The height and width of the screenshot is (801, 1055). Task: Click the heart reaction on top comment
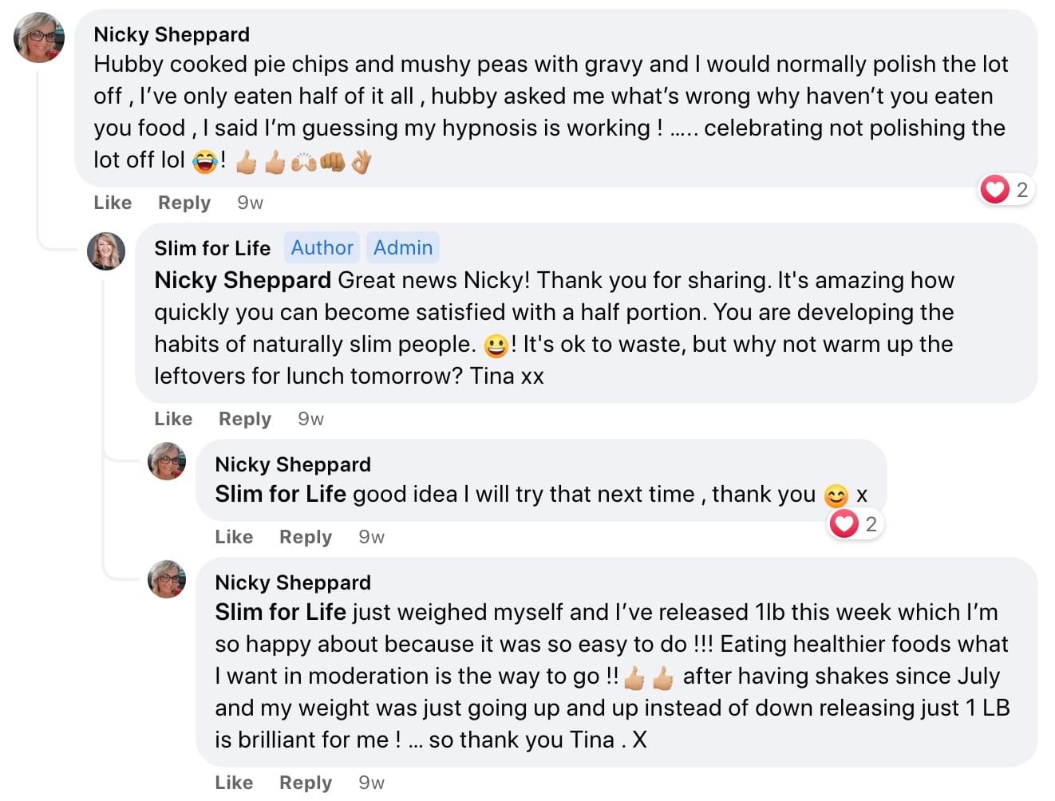click(x=995, y=190)
